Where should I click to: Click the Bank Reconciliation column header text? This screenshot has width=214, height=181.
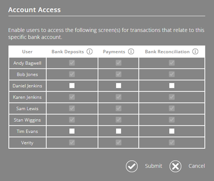click(x=167, y=52)
